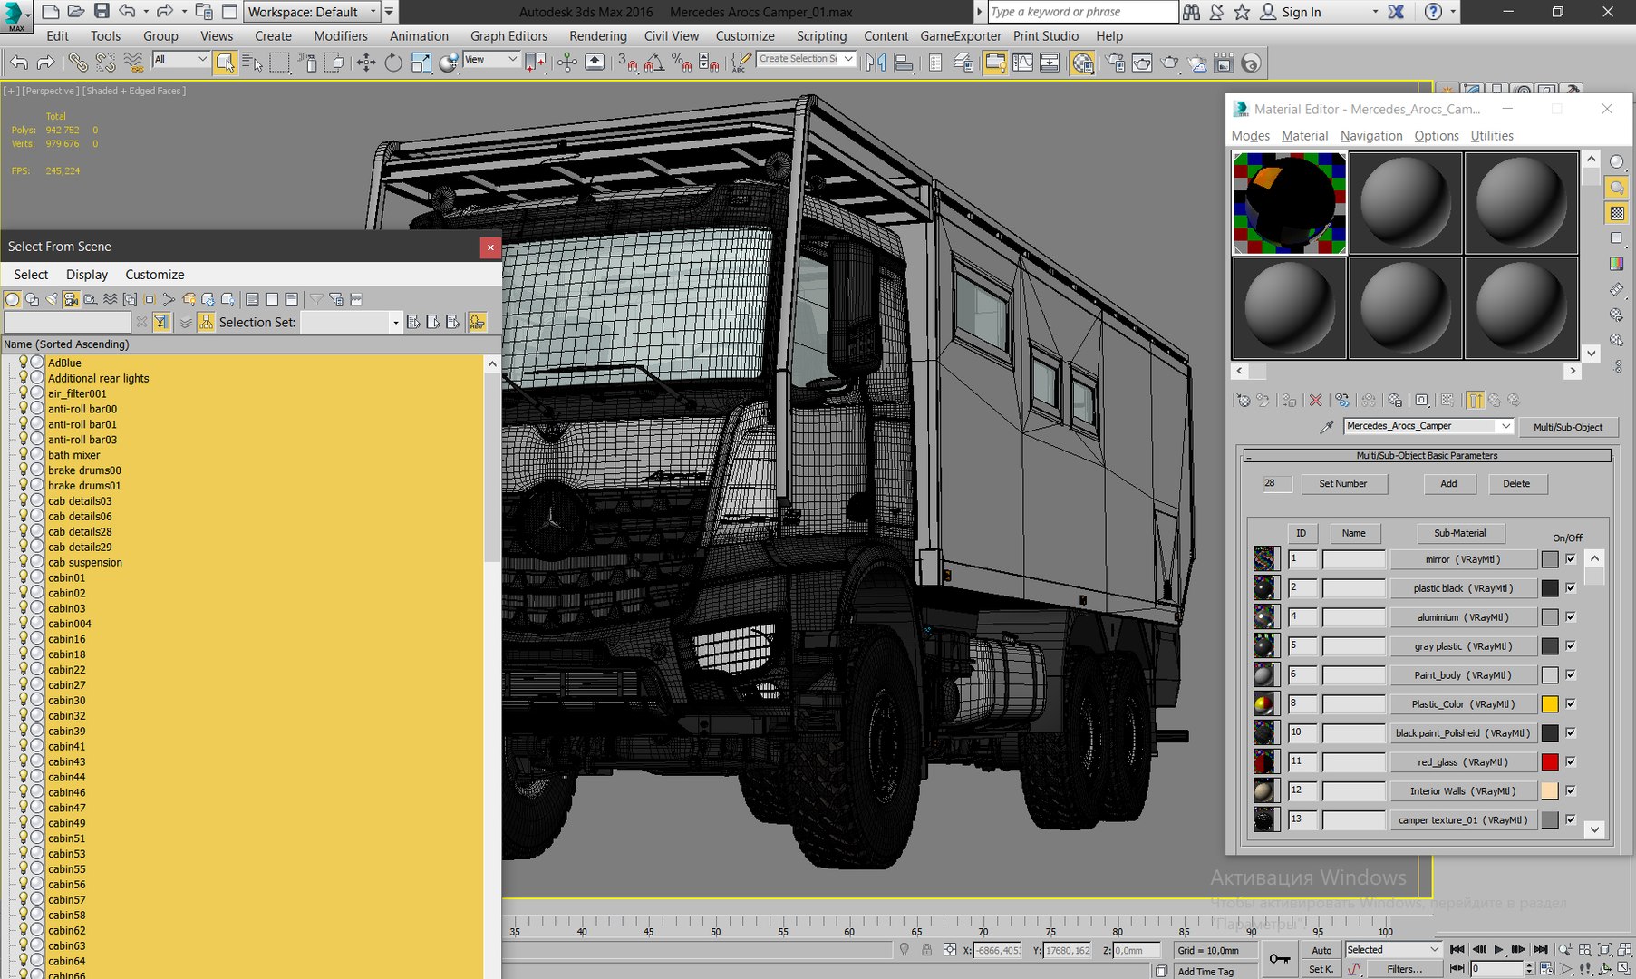Viewport: 1636px width, 979px height.
Task: Open Render Setup teapot icon
Action: click(x=1115, y=63)
